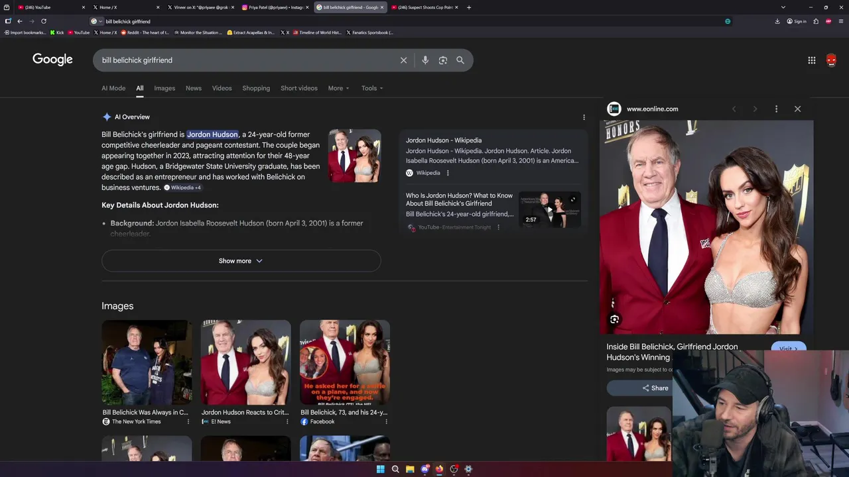Expand Wikipedia +4 sources chip
Image resolution: width=849 pixels, height=477 pixels.
tap(182, 187)
